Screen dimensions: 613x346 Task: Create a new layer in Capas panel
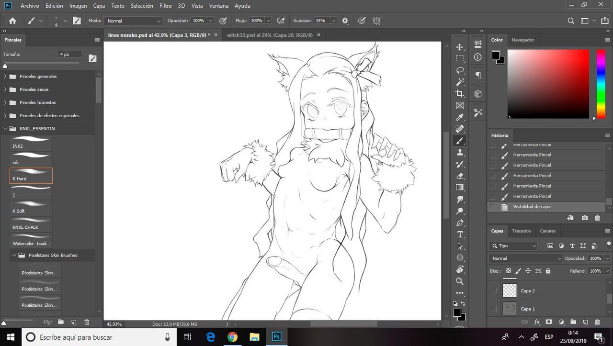585,322
